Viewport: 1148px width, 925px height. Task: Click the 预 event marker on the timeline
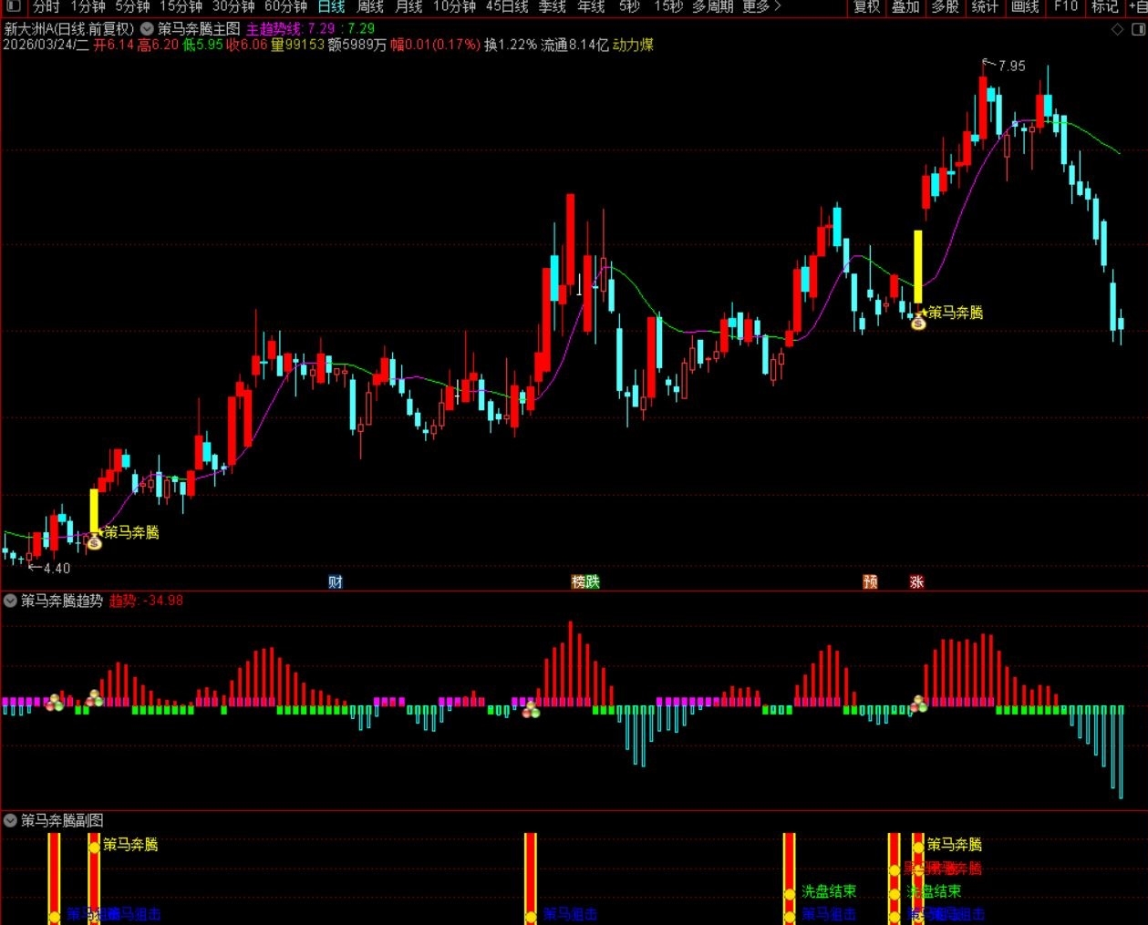(870, 581)
